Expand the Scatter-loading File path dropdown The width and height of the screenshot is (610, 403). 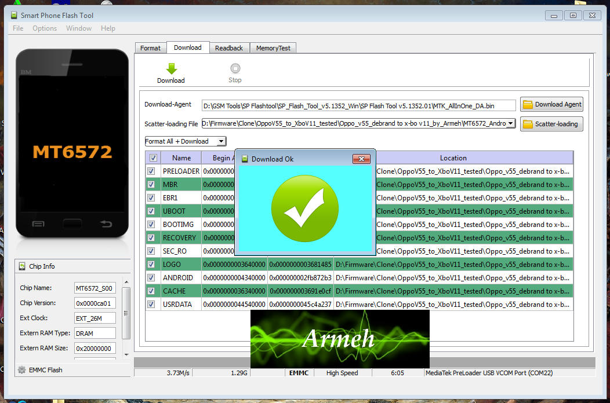(x=510, y=123)
